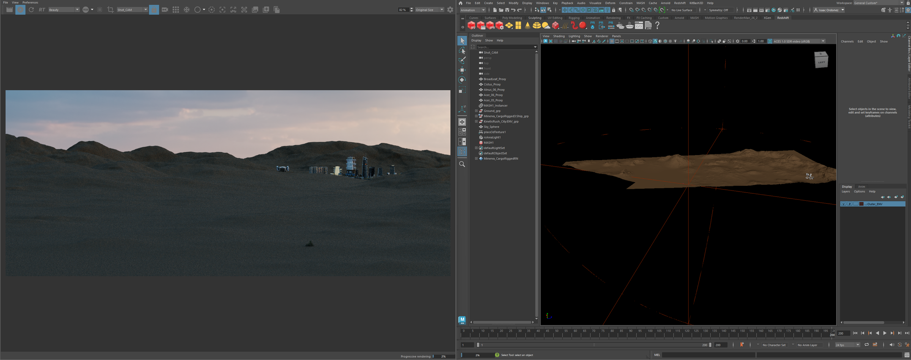Click the save scene icon

coord(507,10)
